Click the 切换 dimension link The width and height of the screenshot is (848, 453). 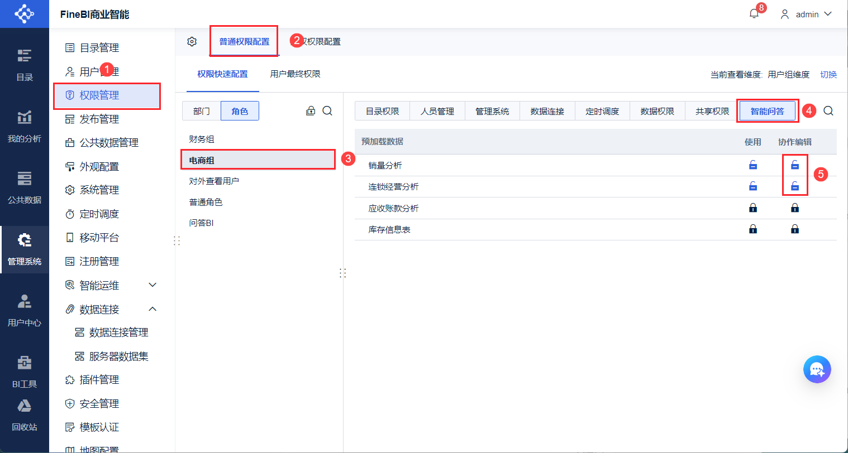828,75
